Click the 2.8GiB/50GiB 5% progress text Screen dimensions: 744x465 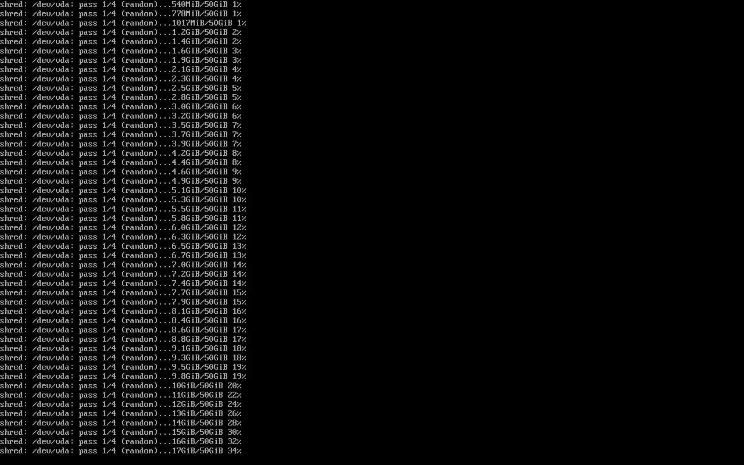(121, 97)
